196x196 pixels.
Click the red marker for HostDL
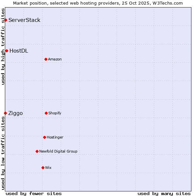pos(7,51)
